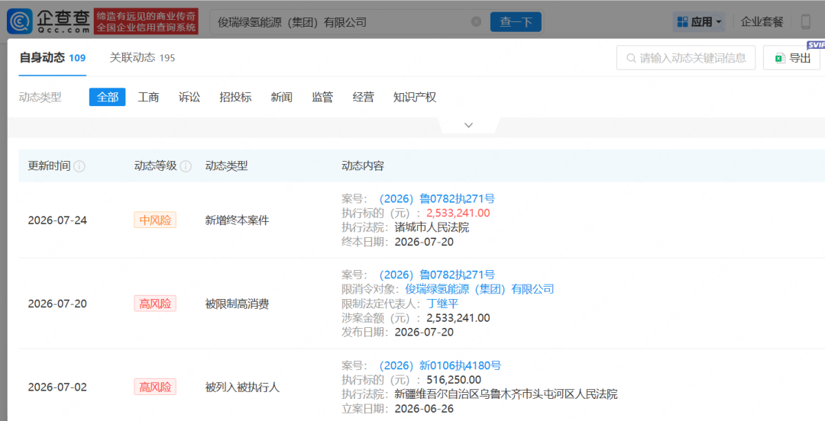Screen dimensions: 825x421
Task: Switch to the 关联动态 tab
Action: [142, 58]
